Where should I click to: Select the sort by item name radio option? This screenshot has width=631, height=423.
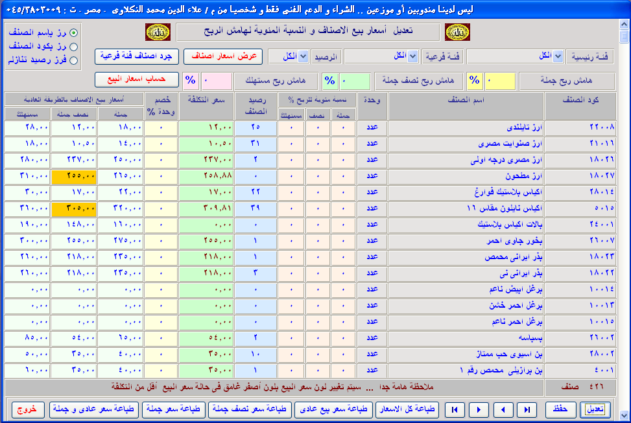pos(73,33)
